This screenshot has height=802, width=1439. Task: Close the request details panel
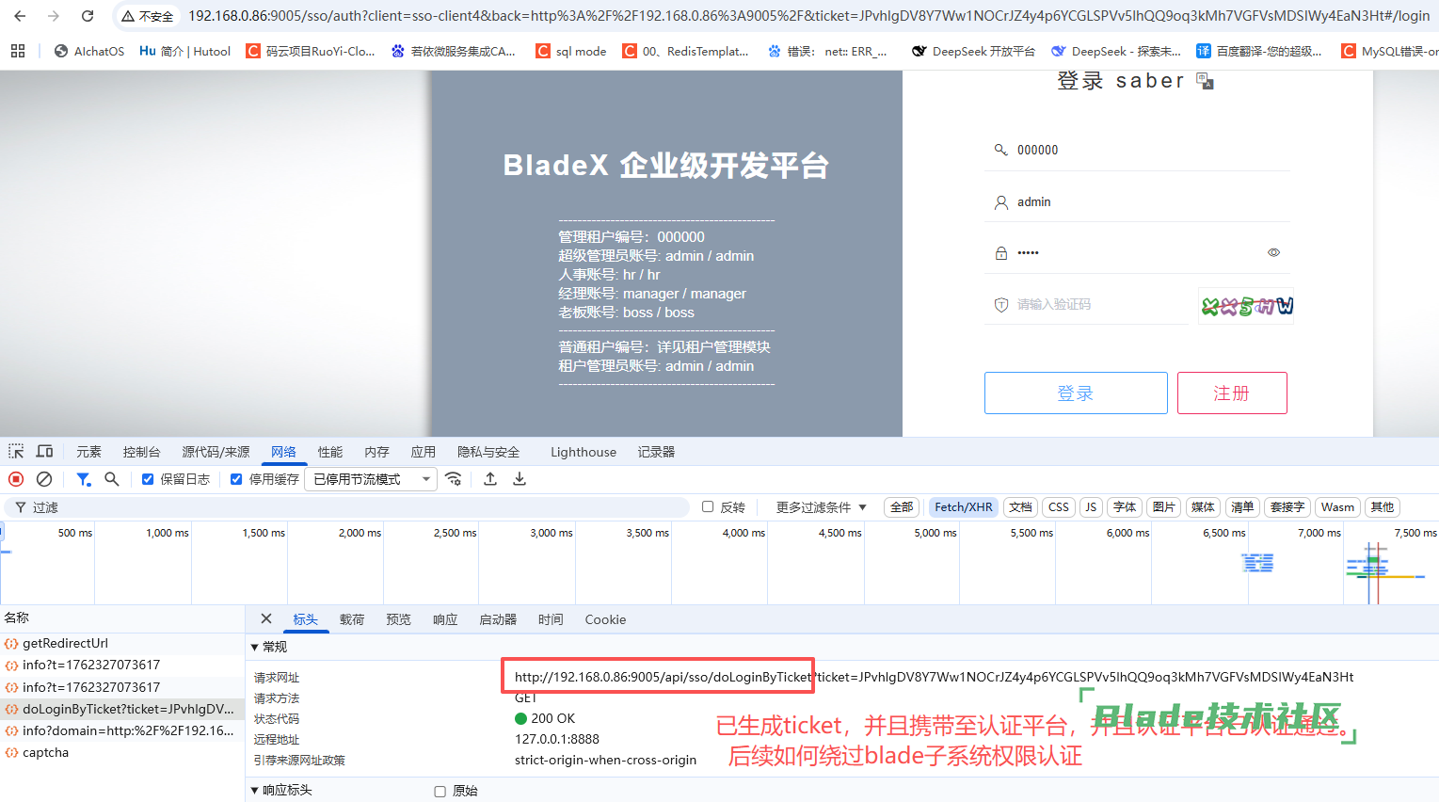tap(266, 618)
